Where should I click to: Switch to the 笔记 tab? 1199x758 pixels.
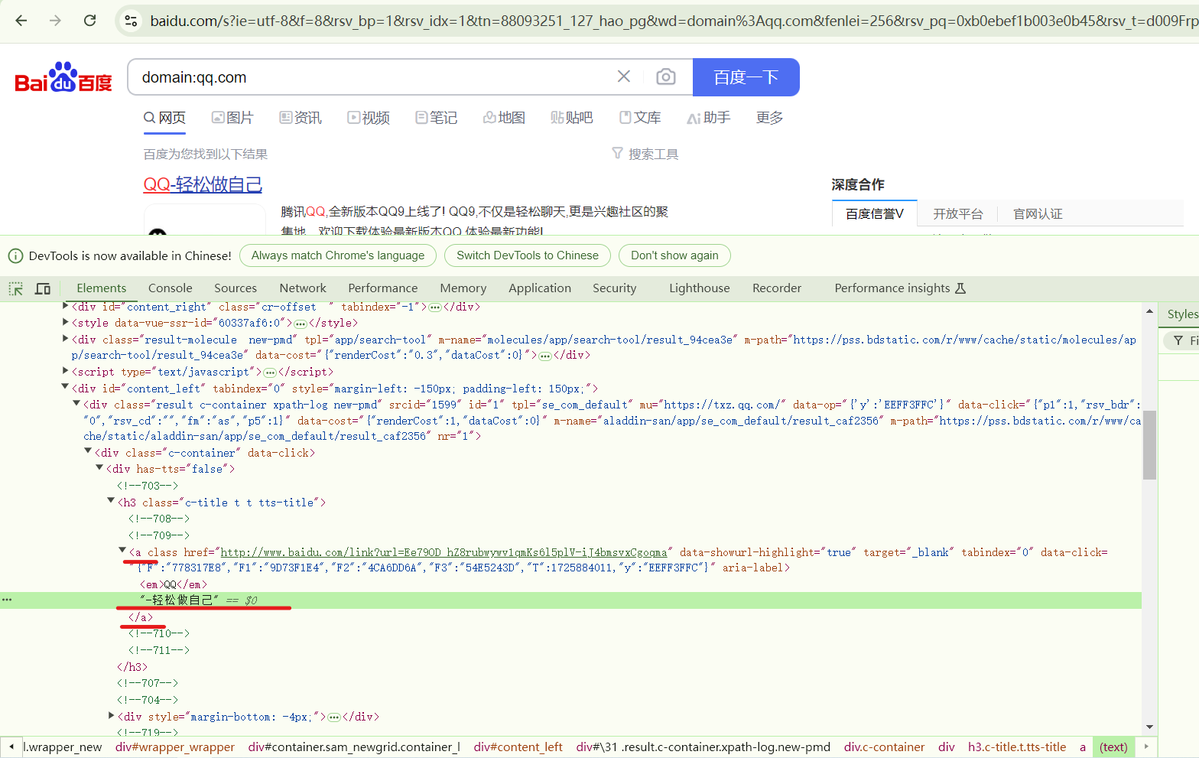pos(437,118)
